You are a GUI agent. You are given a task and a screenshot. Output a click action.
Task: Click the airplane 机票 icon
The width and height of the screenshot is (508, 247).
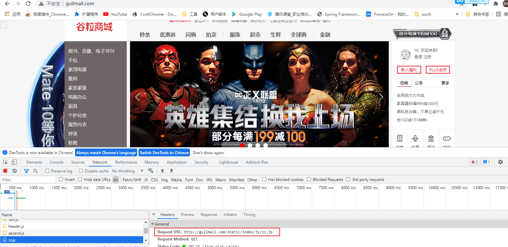pyautogui.click(x=415, y=138)
